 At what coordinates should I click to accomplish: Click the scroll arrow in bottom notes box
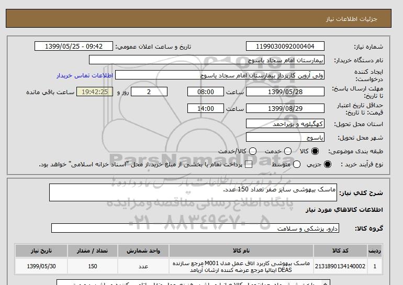tap(324, 283)
